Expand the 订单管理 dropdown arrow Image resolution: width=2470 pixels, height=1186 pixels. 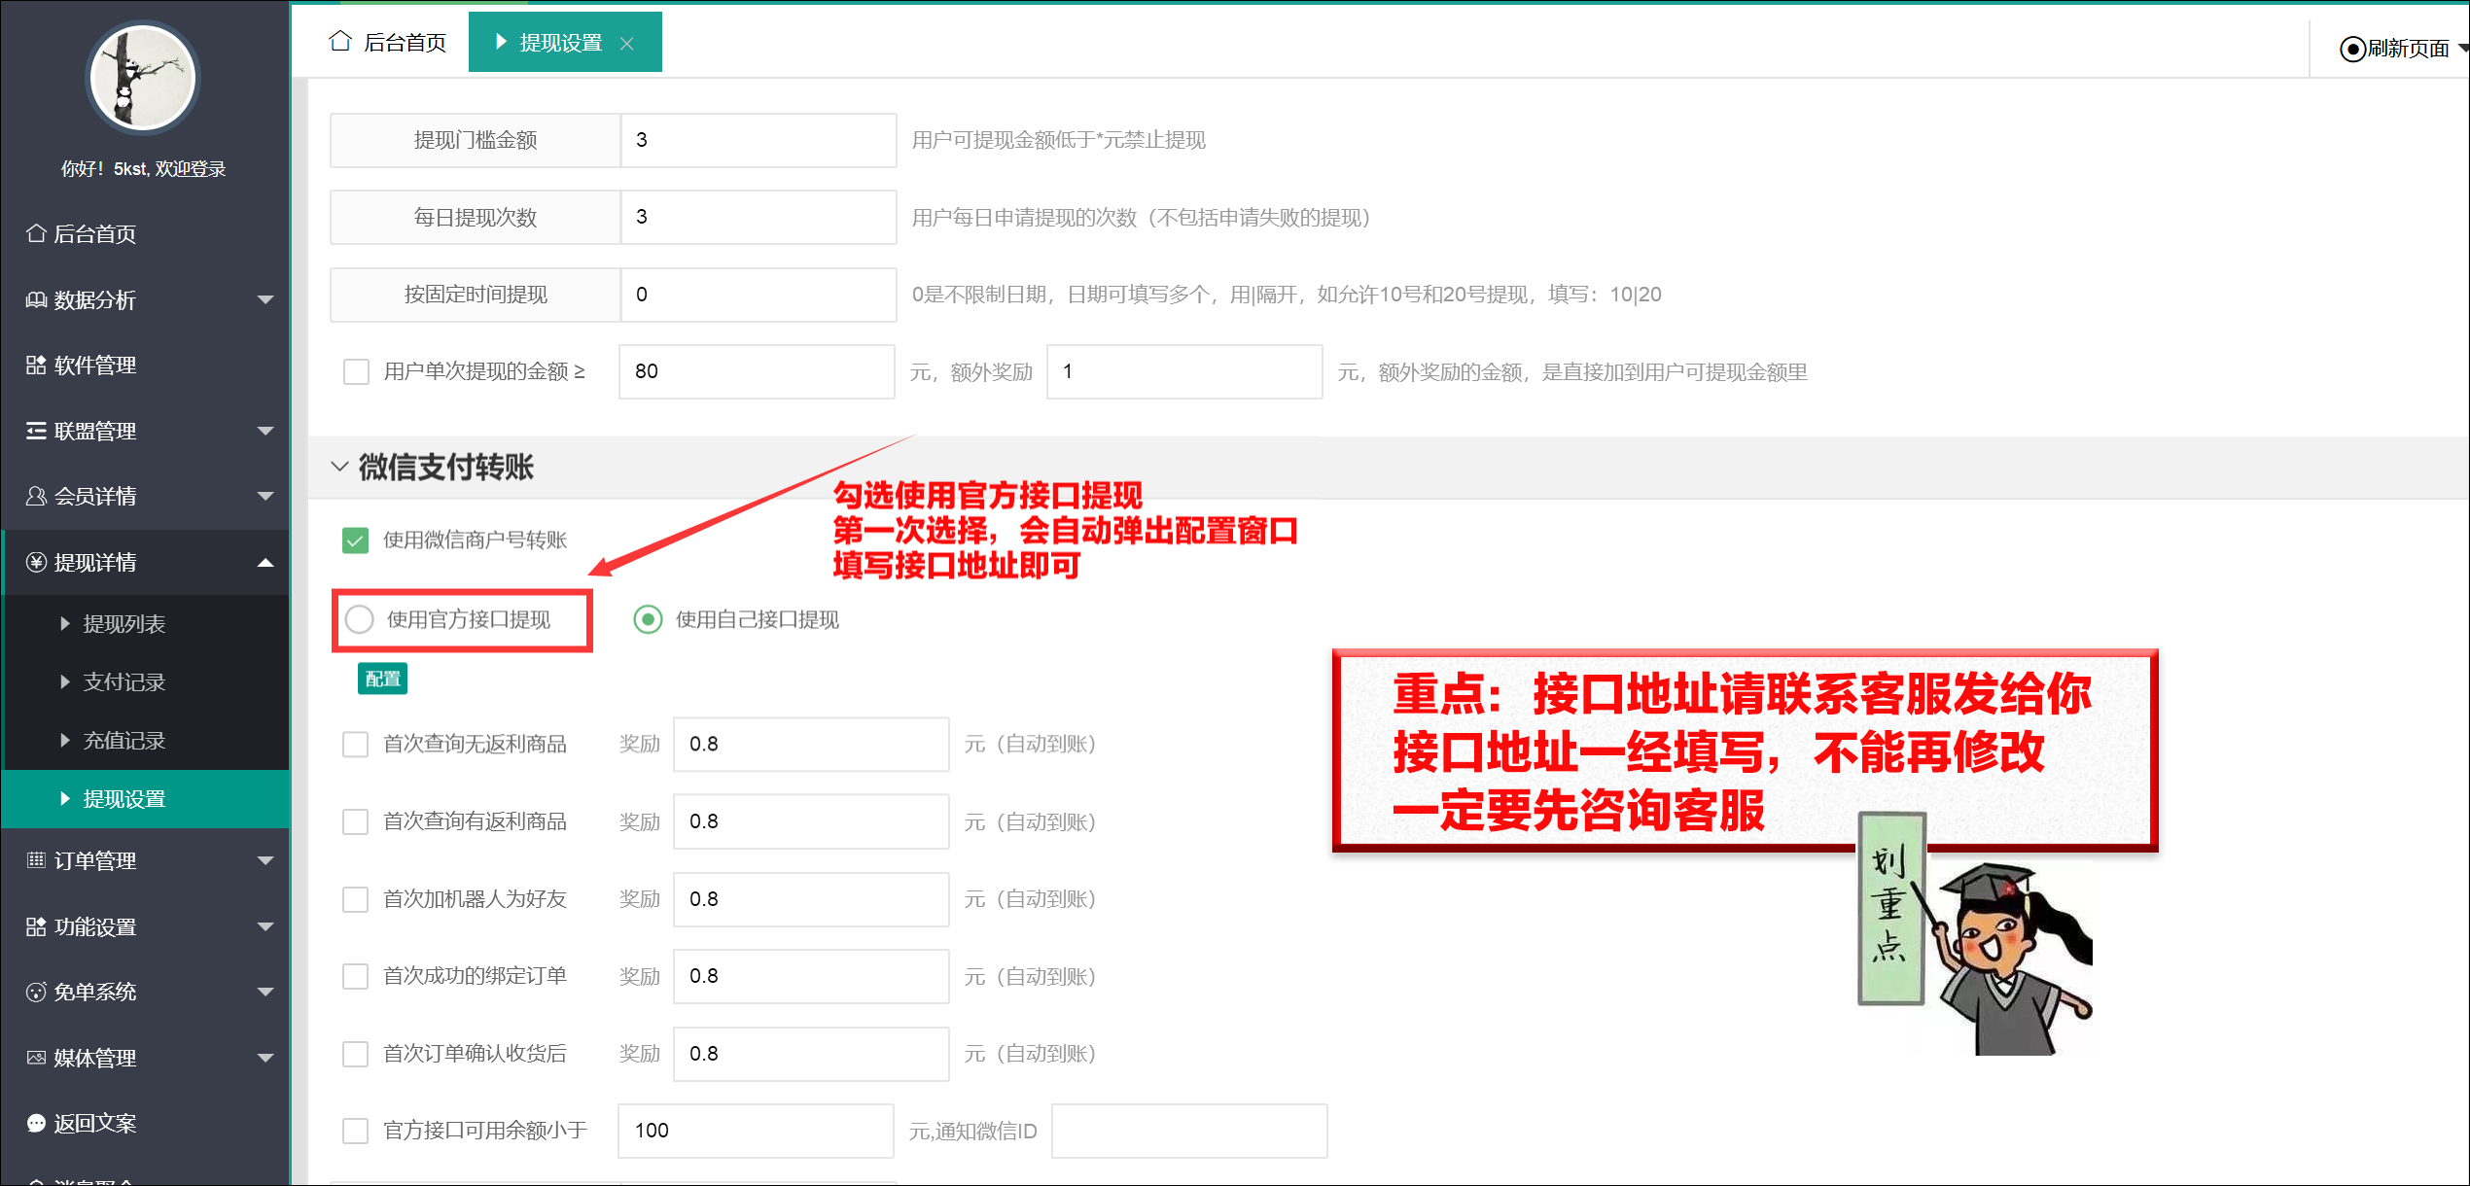[265, 860]
